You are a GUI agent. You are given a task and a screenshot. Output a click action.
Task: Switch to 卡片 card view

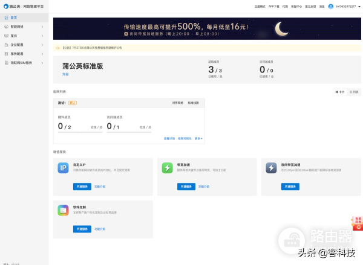[x=340, y=92]
